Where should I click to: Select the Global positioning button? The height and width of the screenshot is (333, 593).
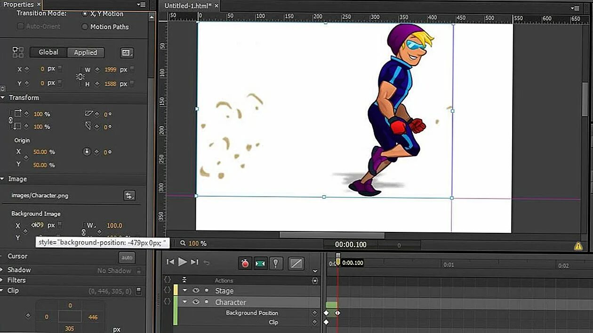(x=48, y=52)
